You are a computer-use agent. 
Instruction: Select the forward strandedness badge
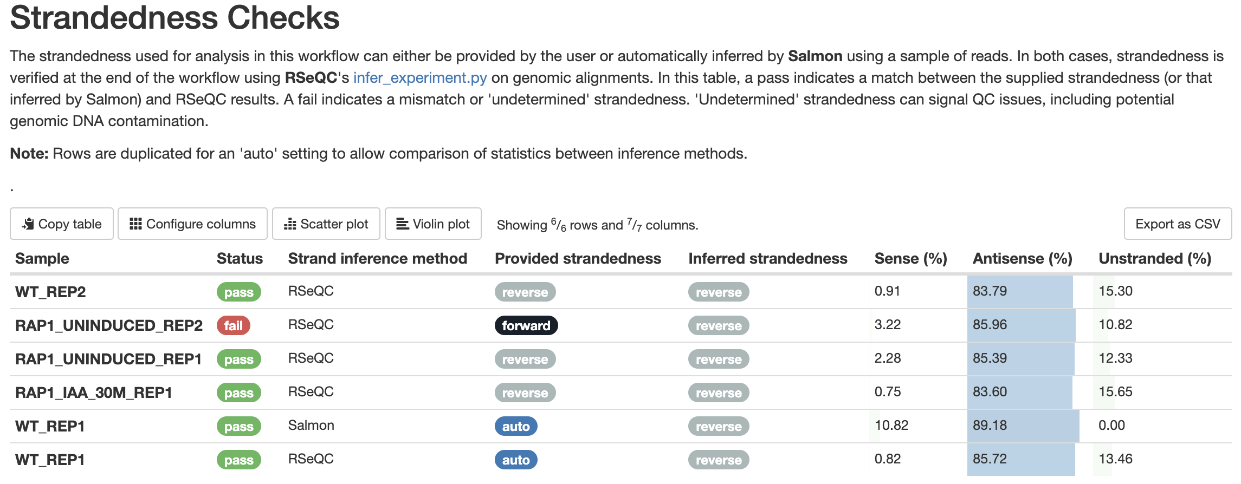525,325
